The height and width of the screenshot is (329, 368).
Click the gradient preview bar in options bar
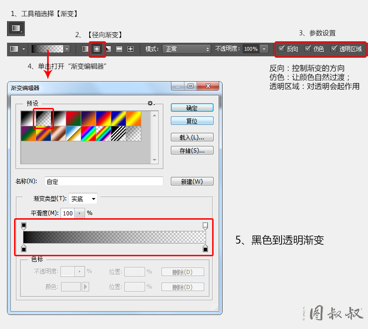[48, 49]
